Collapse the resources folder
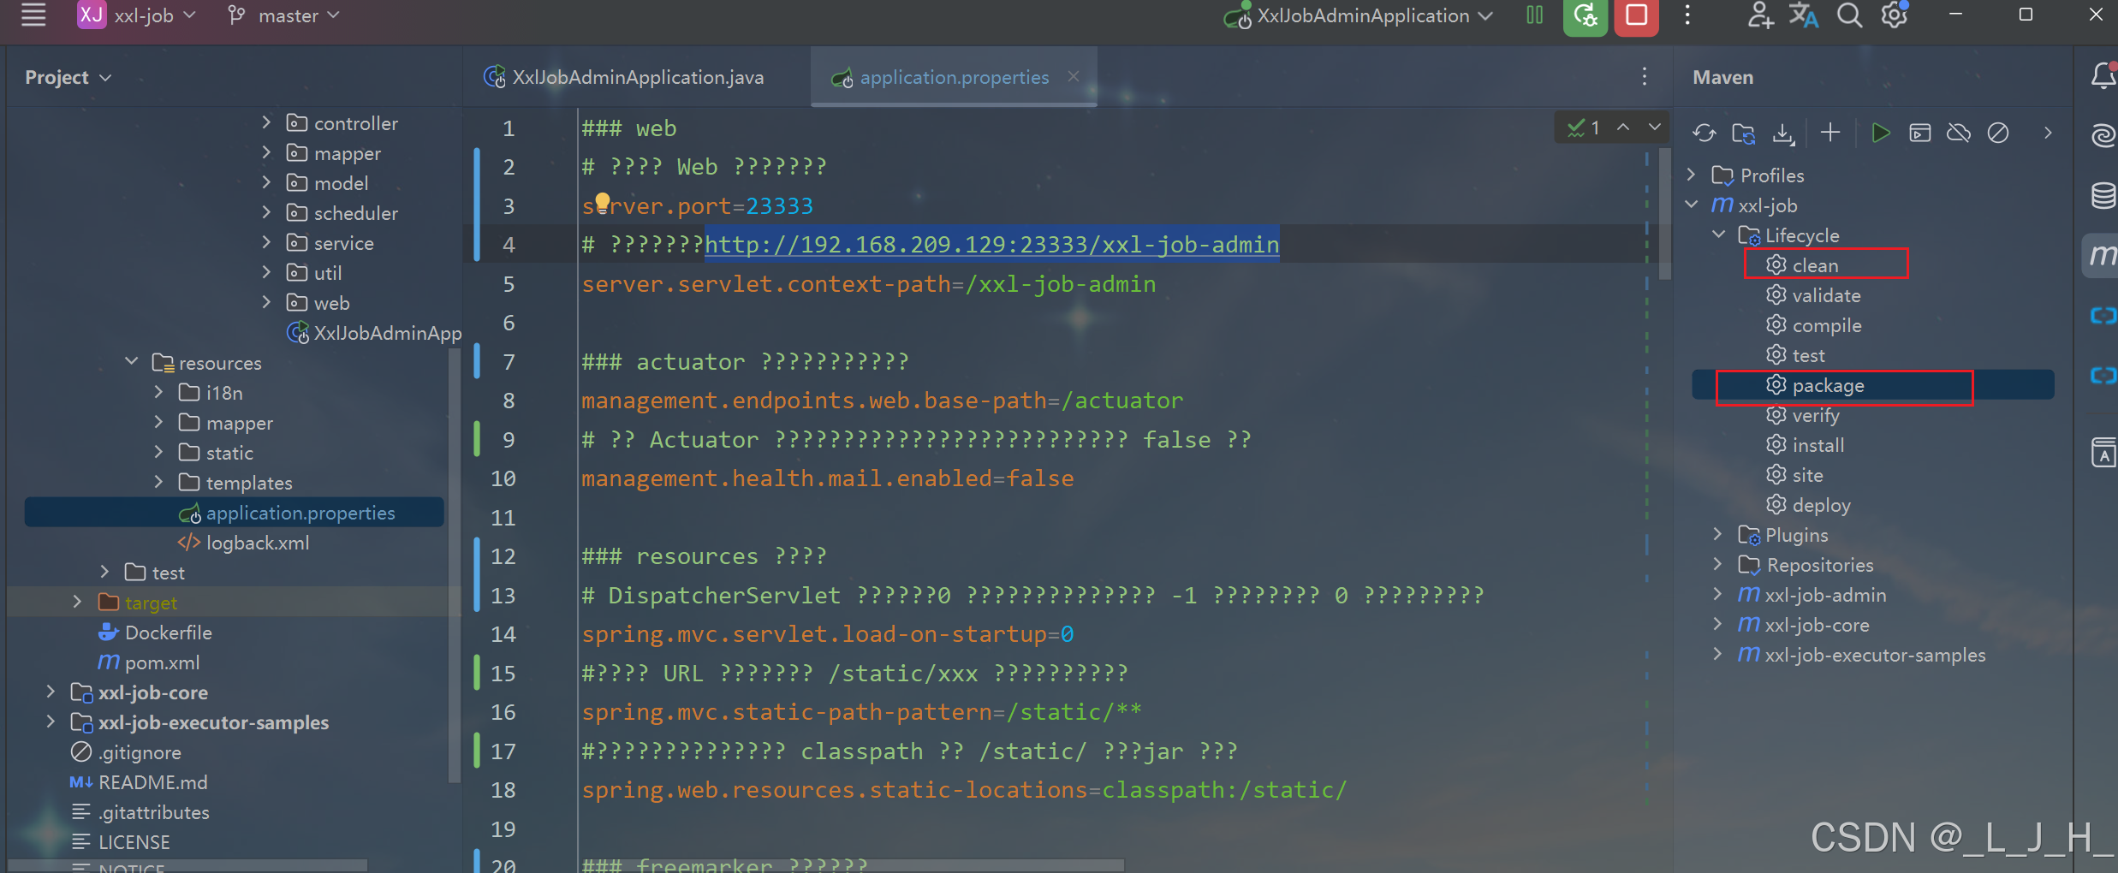Image resolution: width=2118 pixels, height=873 pixels. [131, 362]
